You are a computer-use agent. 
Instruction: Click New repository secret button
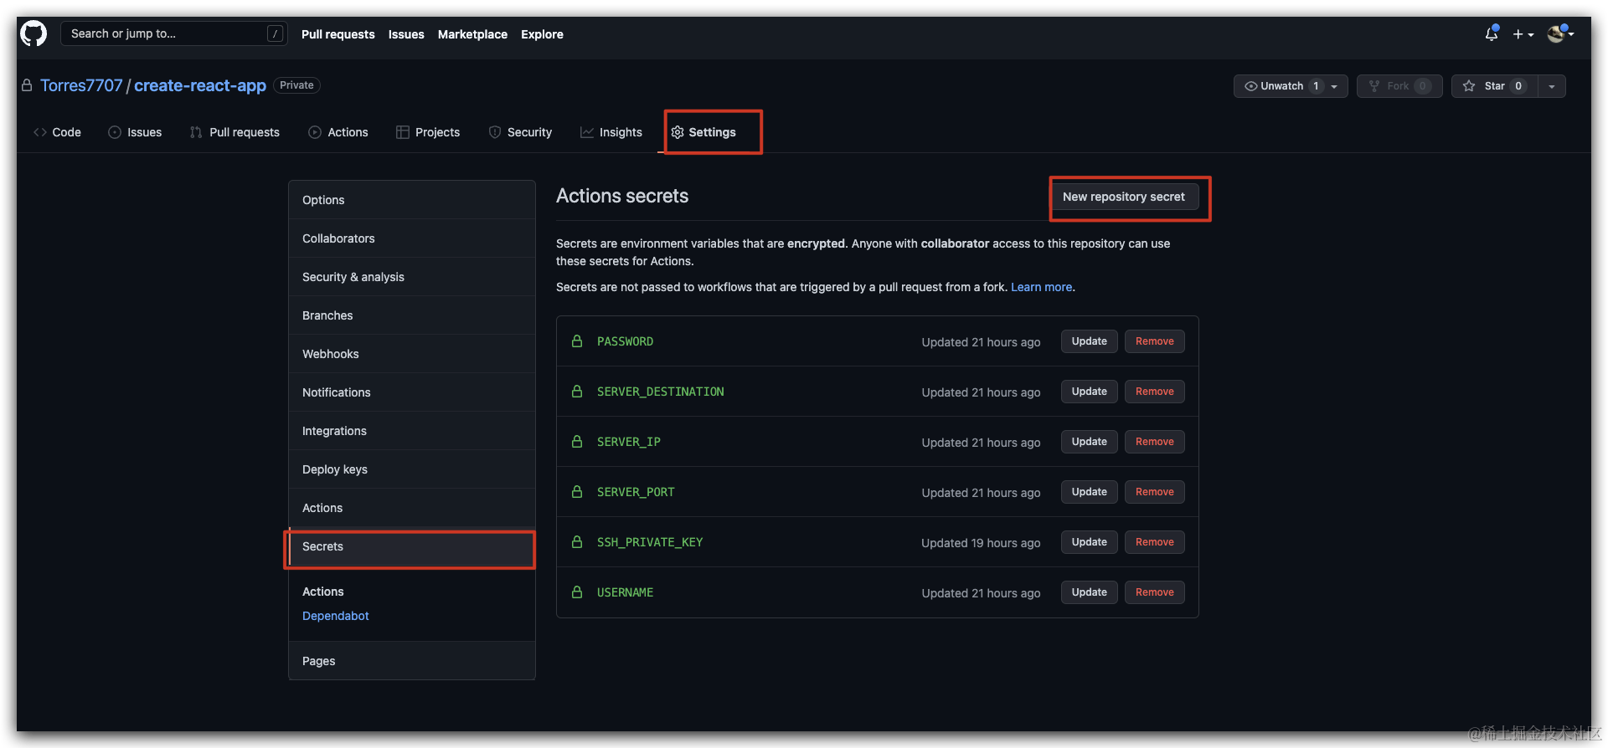1123,197
